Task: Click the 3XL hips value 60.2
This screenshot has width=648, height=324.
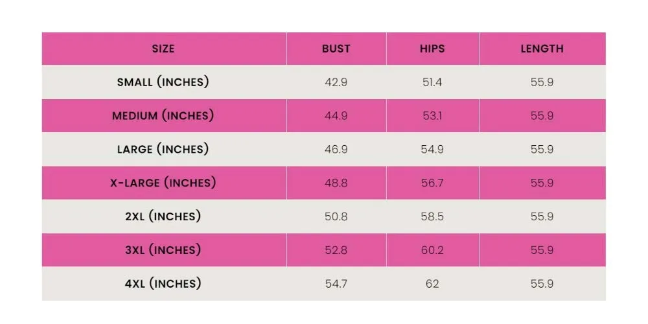Action: pyautogui.click(x=432, y=250)
